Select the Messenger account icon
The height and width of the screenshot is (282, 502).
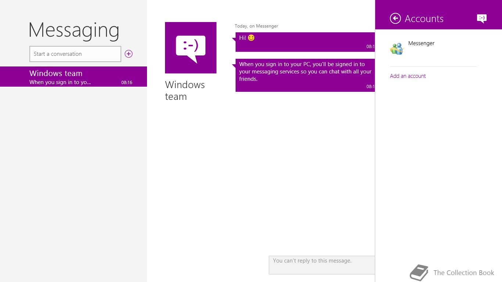tap(397, 48)
